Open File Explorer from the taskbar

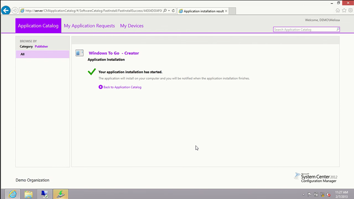(x=28, y=194)
